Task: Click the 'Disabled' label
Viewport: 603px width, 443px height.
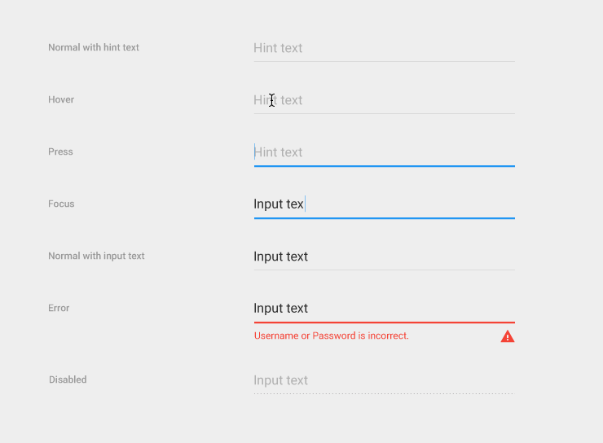Action: [68, 379]
